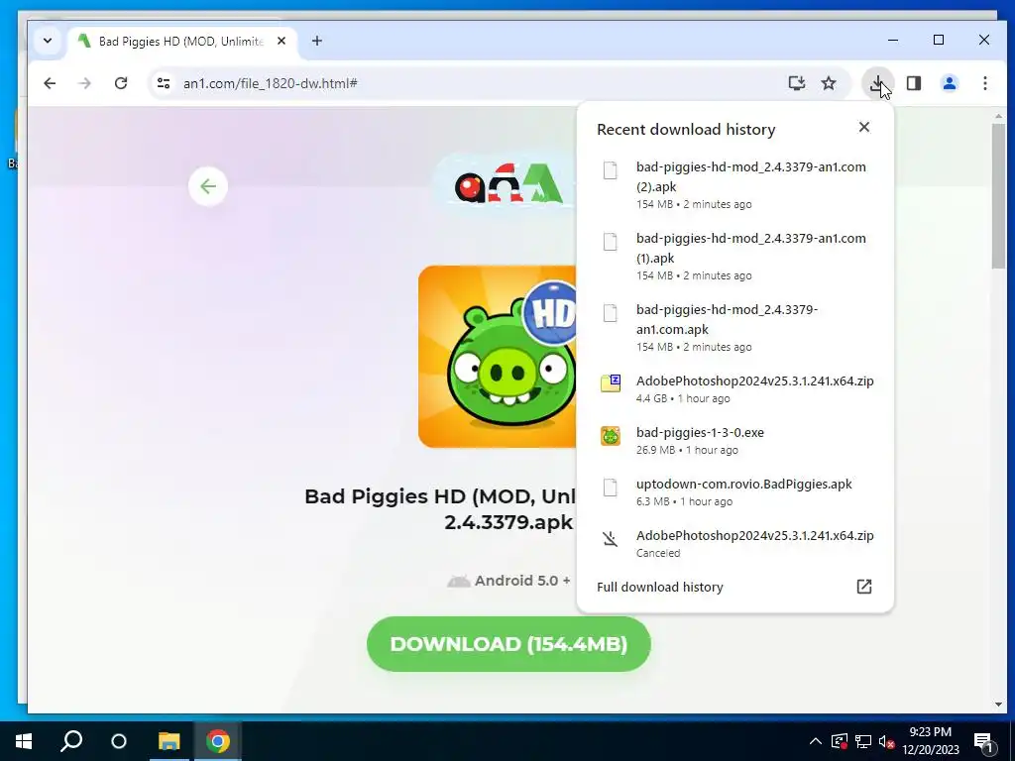Go back to the previous page
This screenshot has width=1015, height=761.
tap(50, 83)
